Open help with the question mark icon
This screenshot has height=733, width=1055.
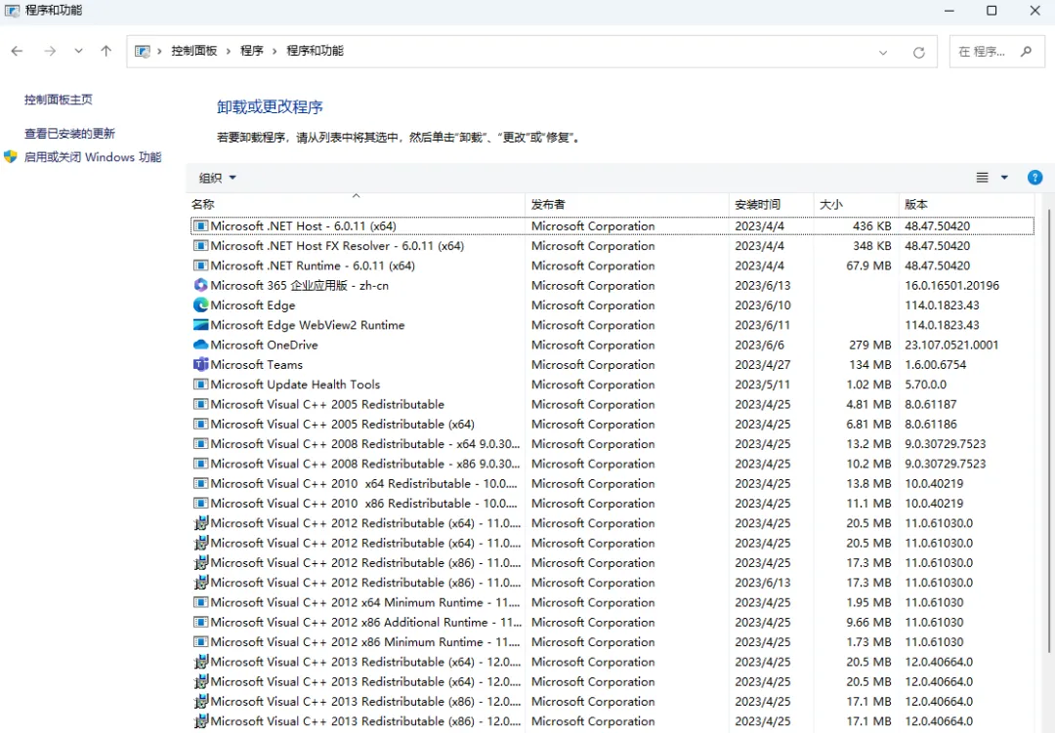pos(1034,178)
